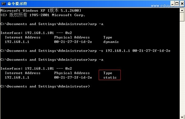Click the MAC address in the static row

tap(73, 77)
